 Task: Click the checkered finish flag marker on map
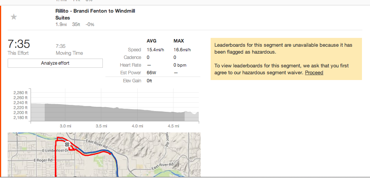click(67, 144)
